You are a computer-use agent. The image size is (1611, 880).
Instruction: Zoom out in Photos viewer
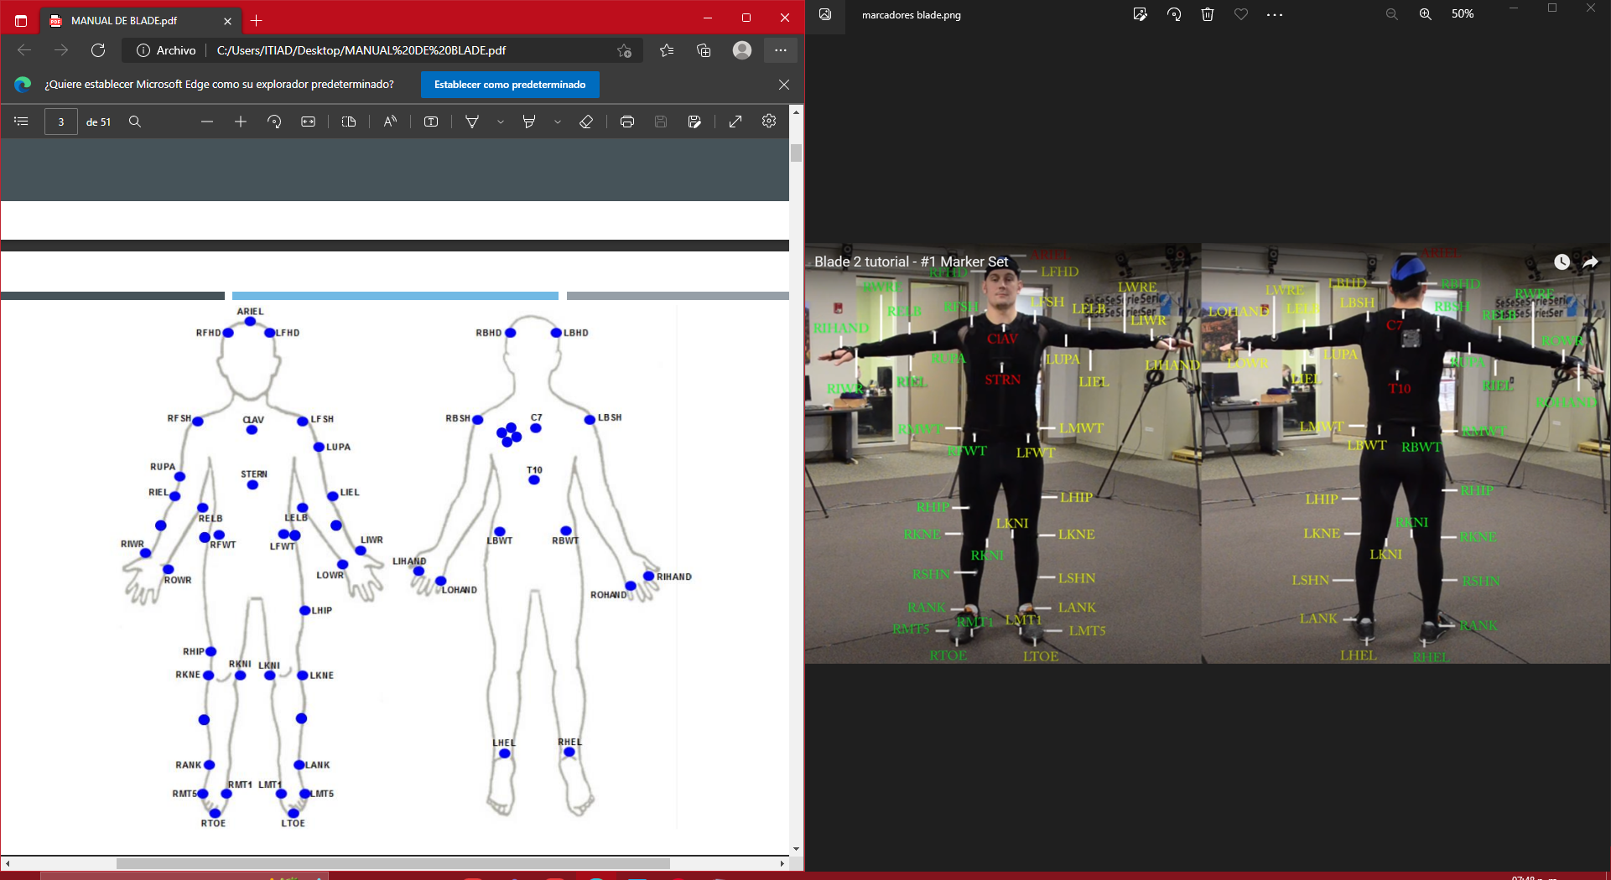1392,14
